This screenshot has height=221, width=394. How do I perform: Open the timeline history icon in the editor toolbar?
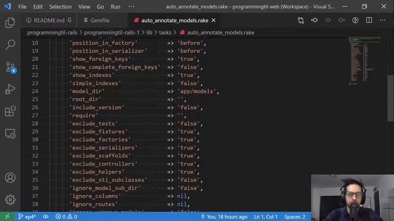pyautogui.click(x=355, y=20)
